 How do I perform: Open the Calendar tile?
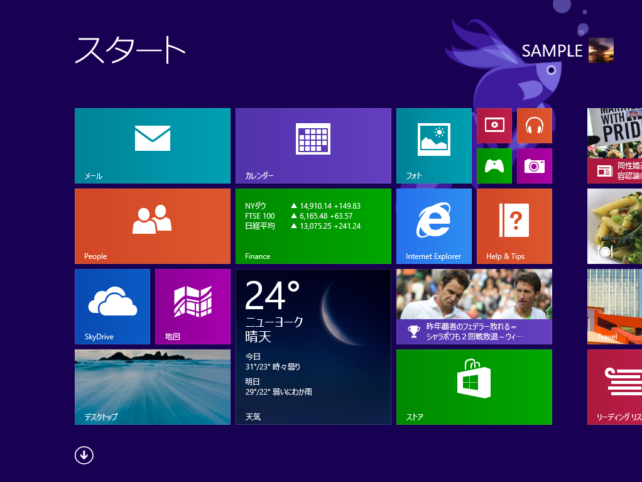pyautogui.click(x=313, y=145)
